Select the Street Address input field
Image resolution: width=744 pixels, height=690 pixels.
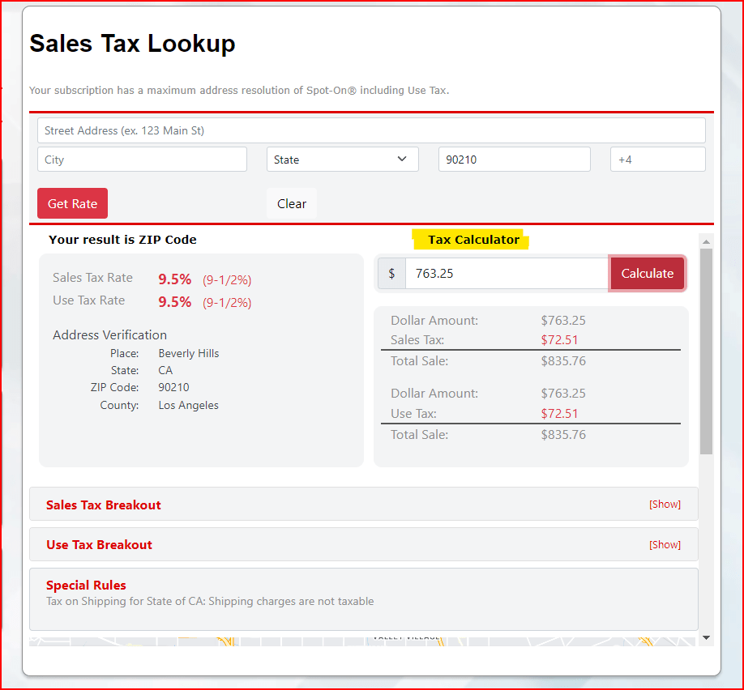370,130
